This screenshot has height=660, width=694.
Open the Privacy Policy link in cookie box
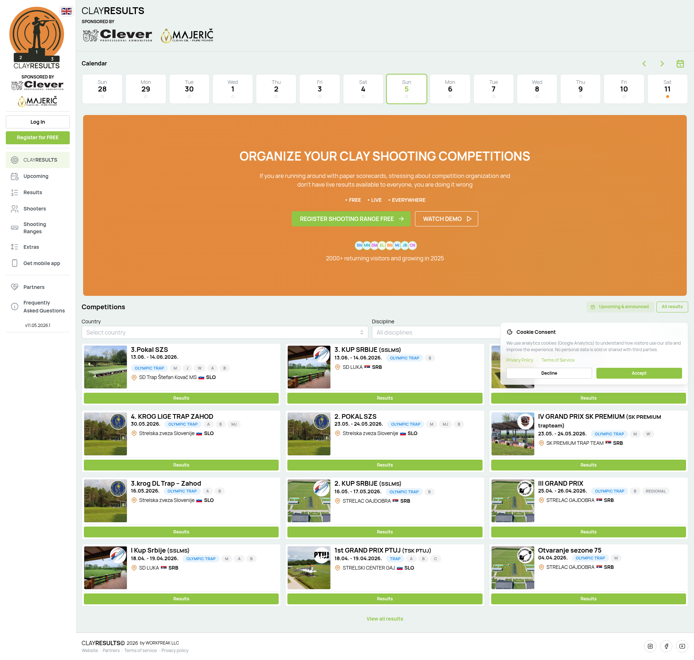[520, 360]
